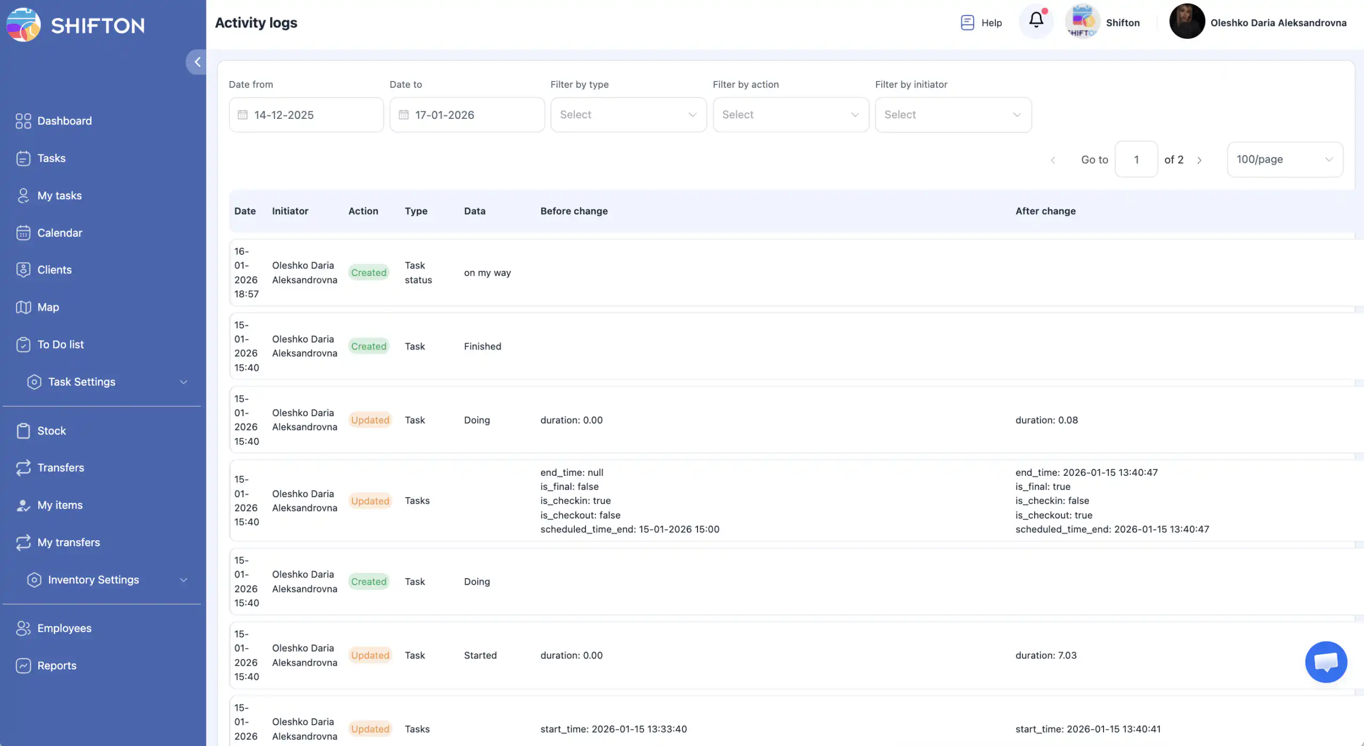Open the Filter by type dropdown
Viewport: 1364px width, 746px height.
pyautogui.click(x=628, y=115)
